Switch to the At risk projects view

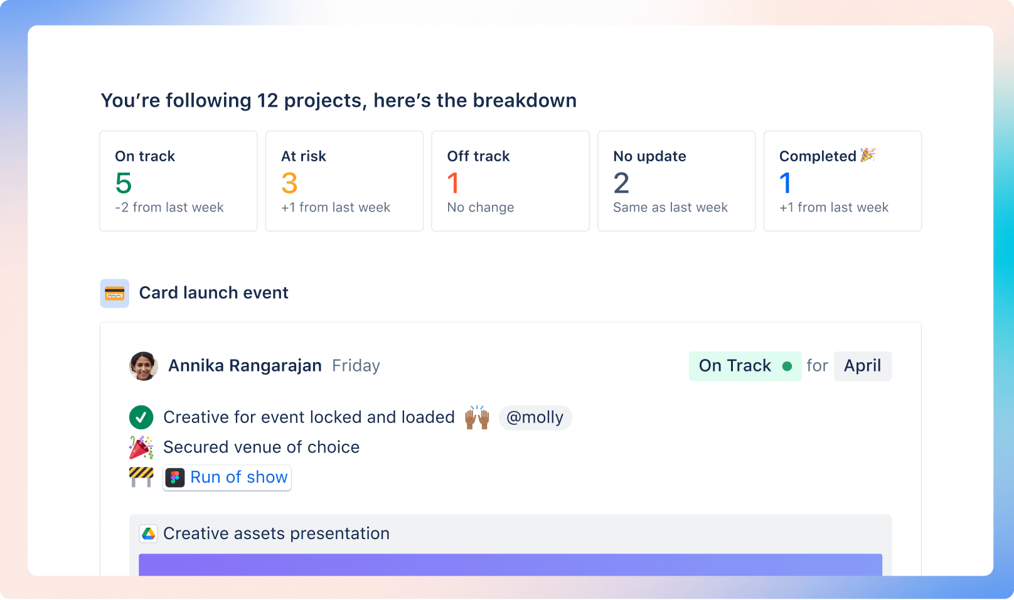[344, 181]
